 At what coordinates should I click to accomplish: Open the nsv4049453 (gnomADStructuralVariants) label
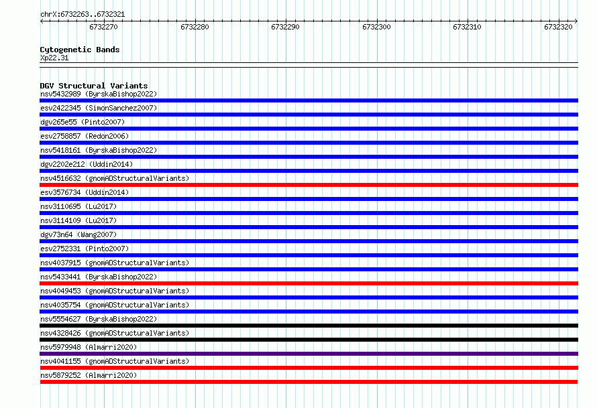115,291
